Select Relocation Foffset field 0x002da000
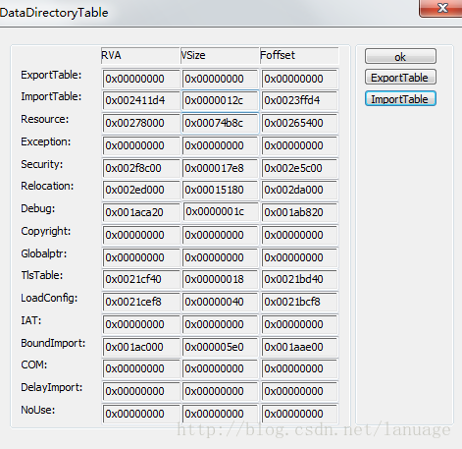This screenshot has height=449, width=462. click(x=299, y=190)
